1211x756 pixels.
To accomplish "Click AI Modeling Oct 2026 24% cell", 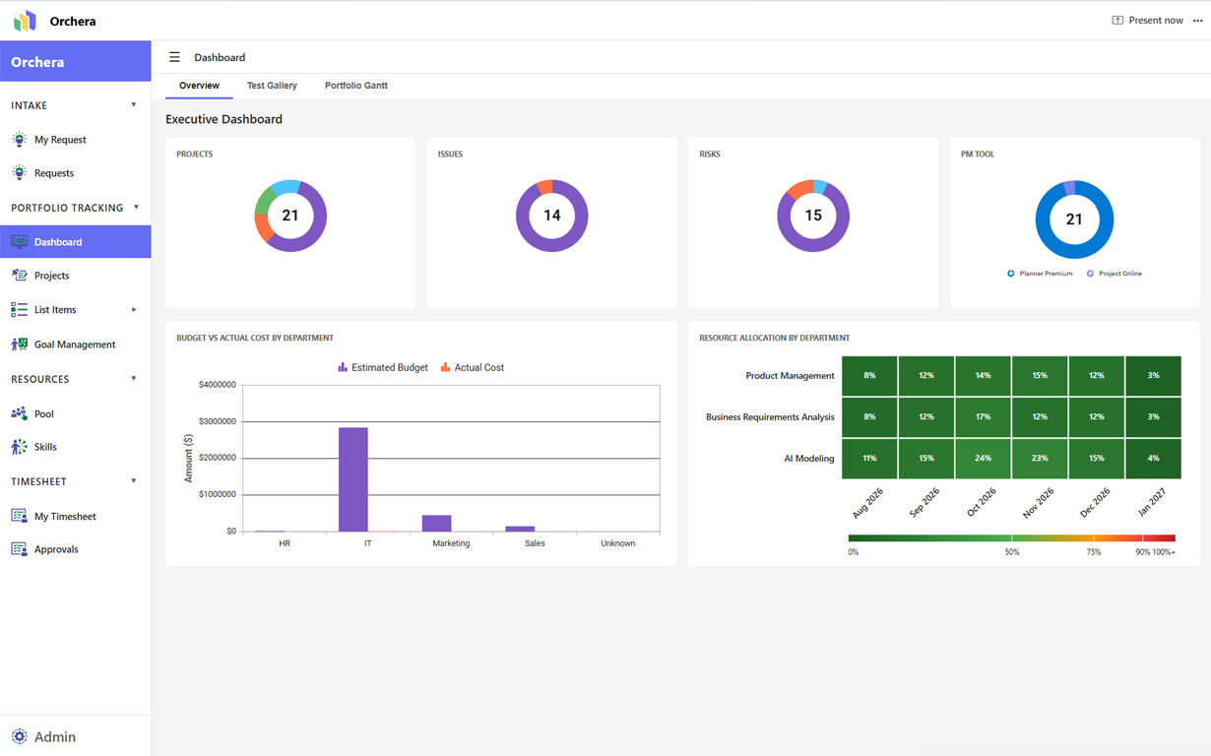I will tap(983, 458).
